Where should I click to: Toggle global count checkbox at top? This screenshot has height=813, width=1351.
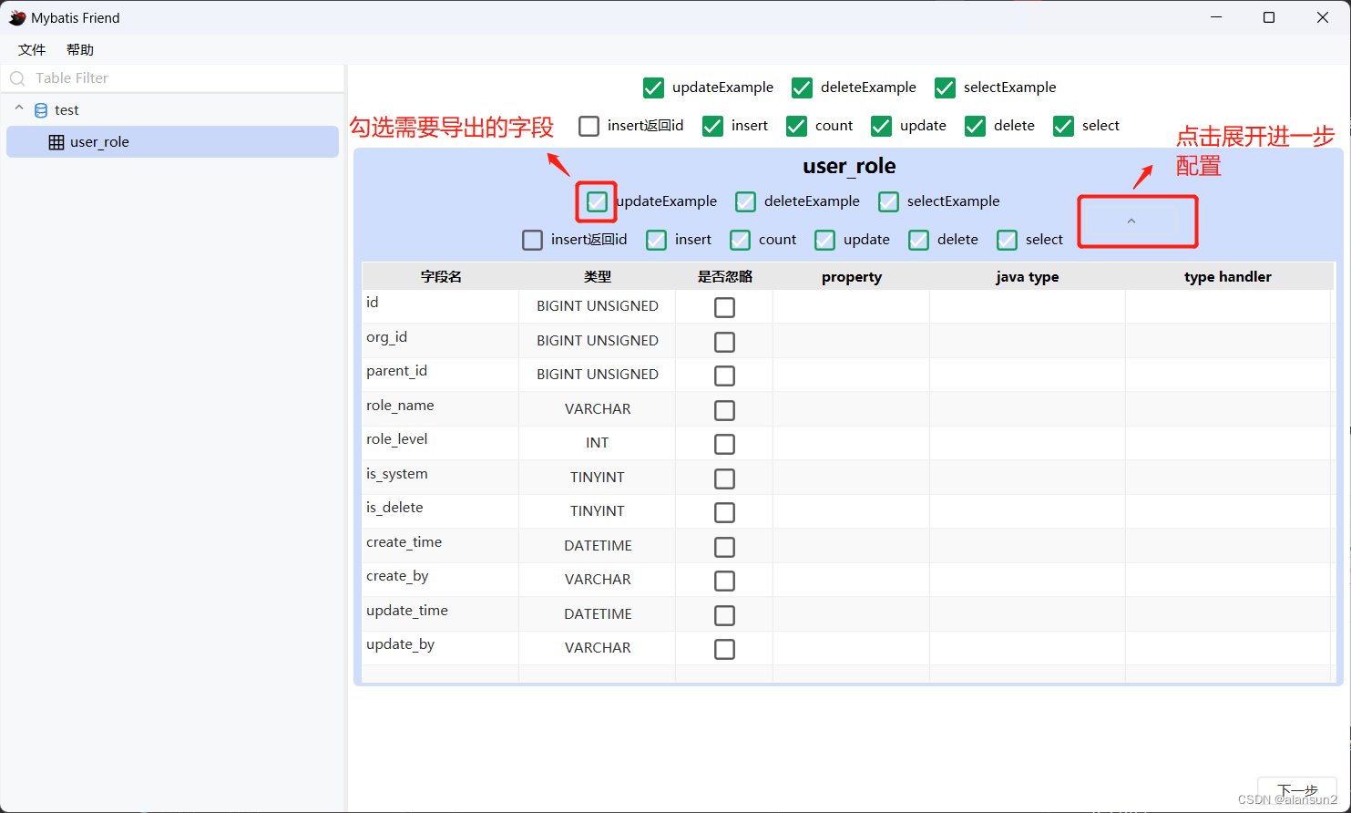[796, 126]
